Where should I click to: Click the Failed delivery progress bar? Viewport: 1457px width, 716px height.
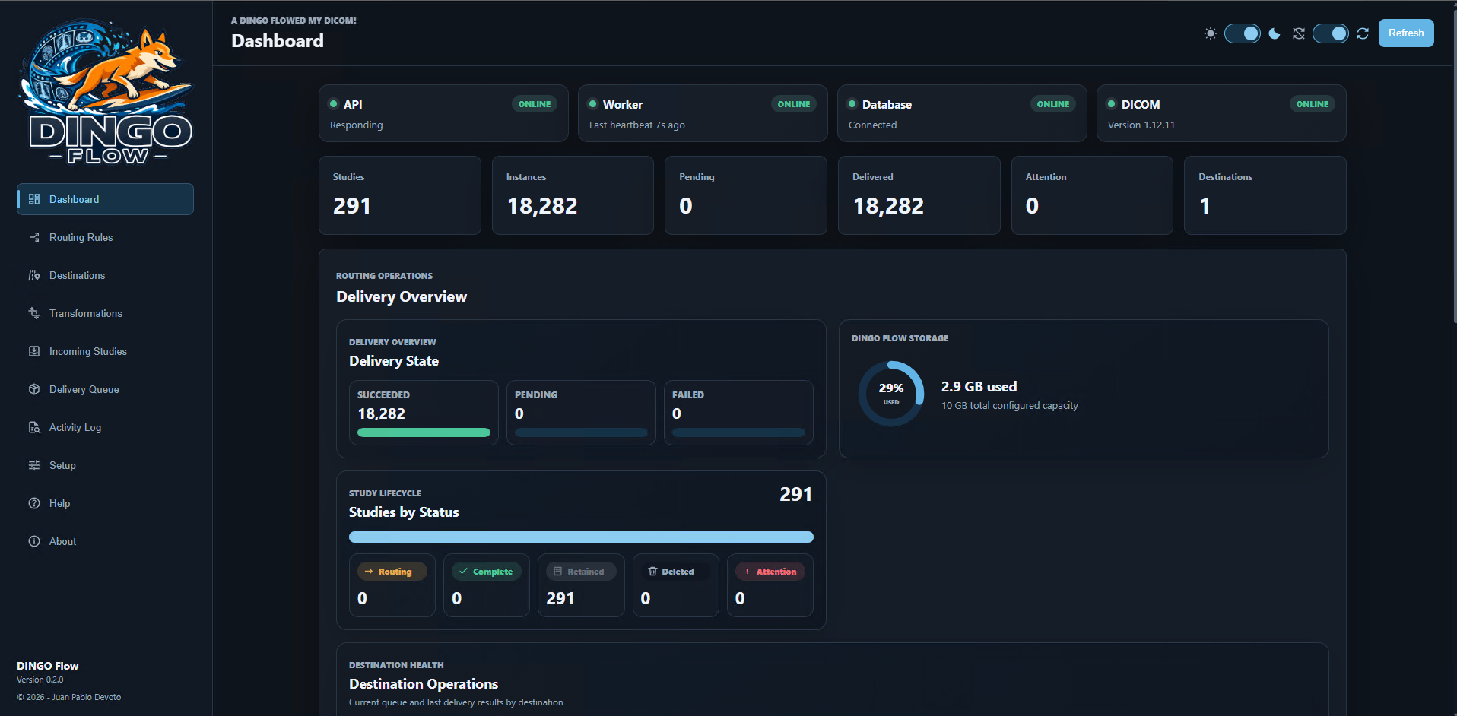point(738,432)
